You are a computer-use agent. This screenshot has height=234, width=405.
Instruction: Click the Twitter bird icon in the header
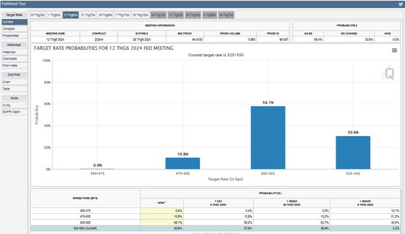[x=400, y=4]
